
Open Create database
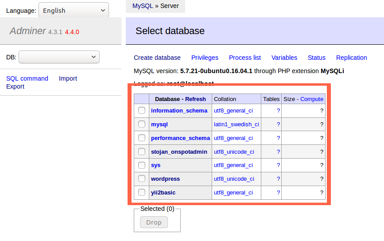point(157,58)
